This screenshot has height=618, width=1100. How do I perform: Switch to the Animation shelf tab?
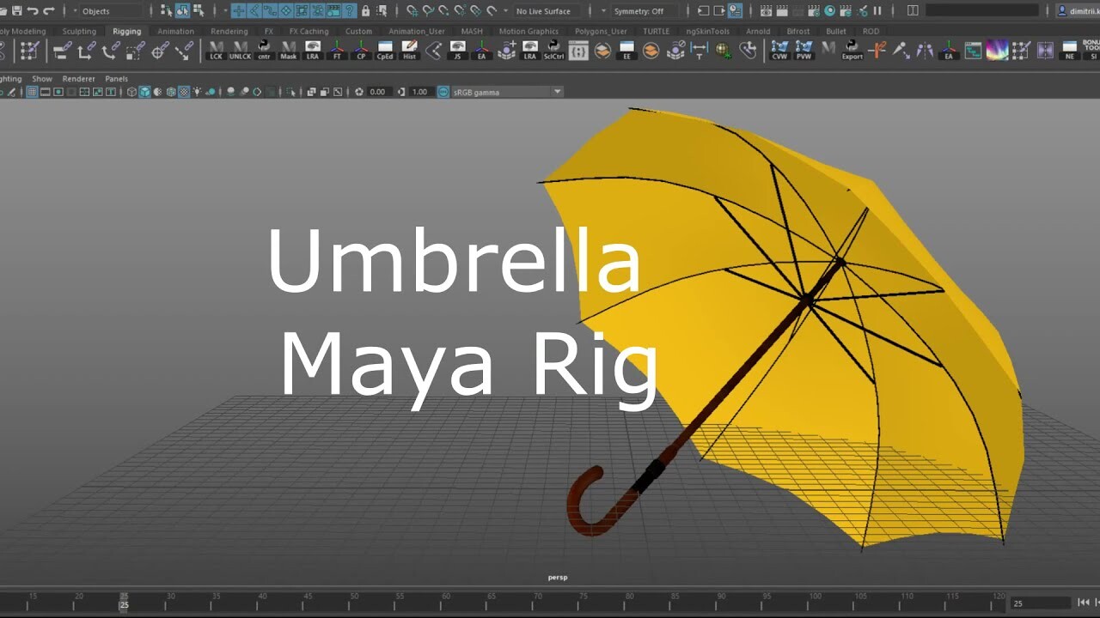point(175,31)
